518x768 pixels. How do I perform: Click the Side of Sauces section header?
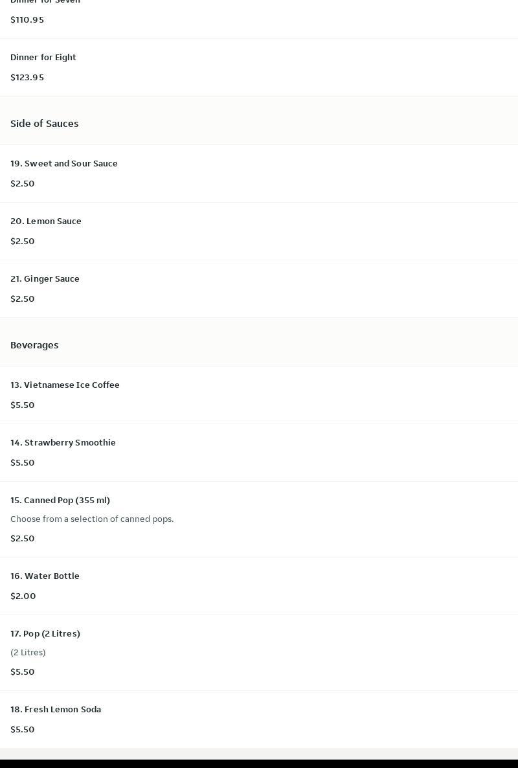45,124
